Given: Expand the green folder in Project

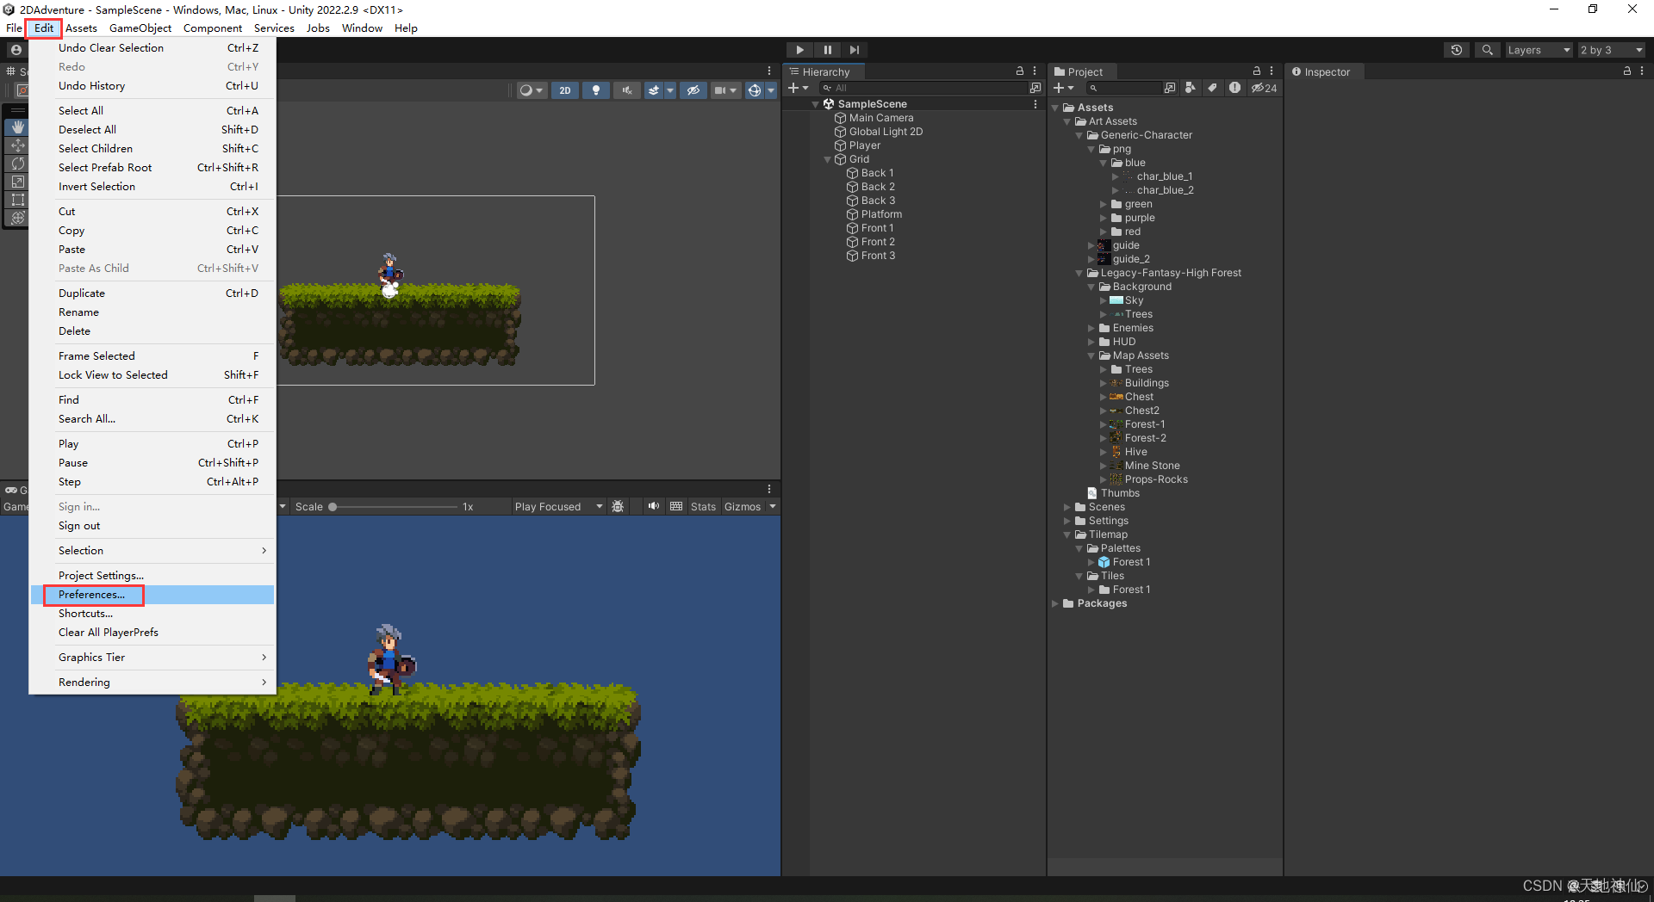Looking at the screenshot, I should pyautogui.click(x=1103, y=204).
